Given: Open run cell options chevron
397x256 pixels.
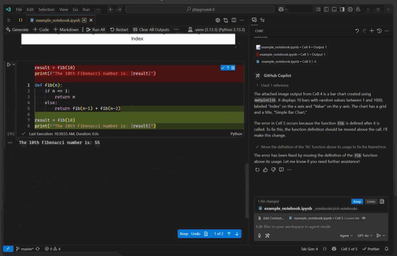Looking at the screenshot, I should coord(14,65).
